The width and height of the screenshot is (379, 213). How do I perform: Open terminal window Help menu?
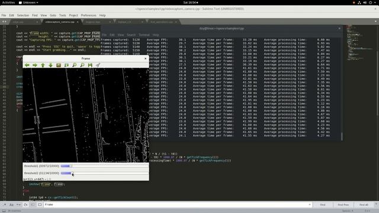[x=156, y=35]
